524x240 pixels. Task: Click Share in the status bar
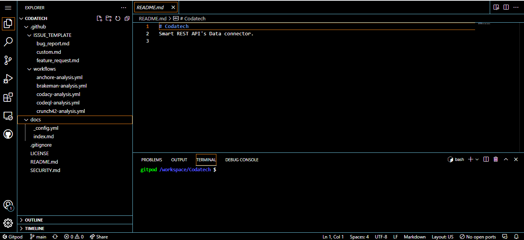(x=99, y=237)
